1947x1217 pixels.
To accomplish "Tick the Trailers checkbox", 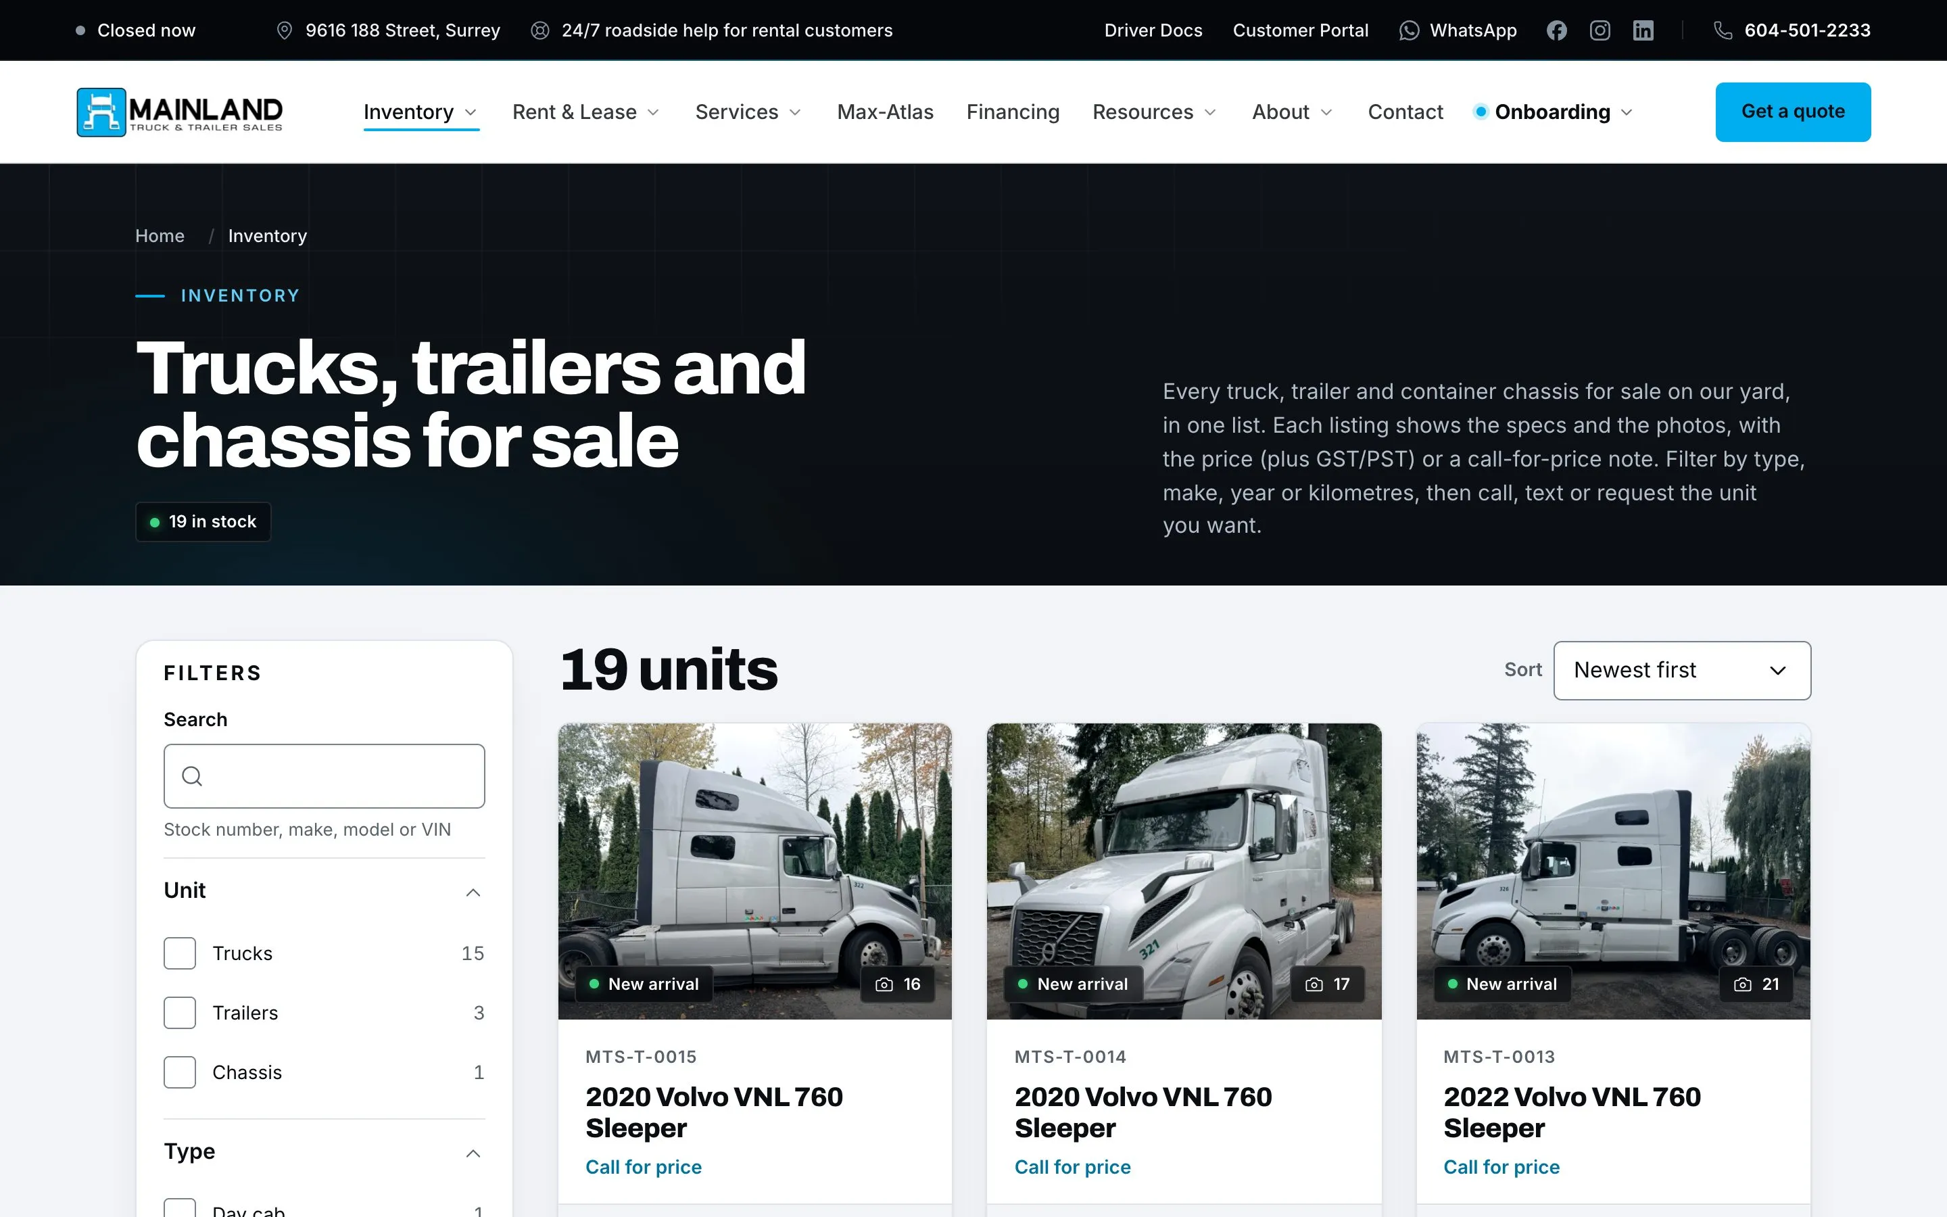I will pyautogui.click(x=179, y=1013).
